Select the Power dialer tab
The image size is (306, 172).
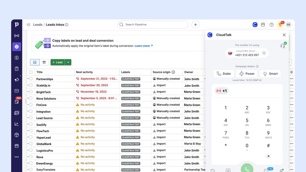tap(247, 74)
